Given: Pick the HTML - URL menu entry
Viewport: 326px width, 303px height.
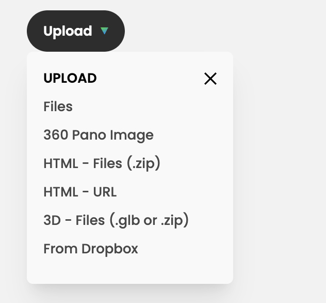Looking at the screenshot, I should (x=80, y=192).
